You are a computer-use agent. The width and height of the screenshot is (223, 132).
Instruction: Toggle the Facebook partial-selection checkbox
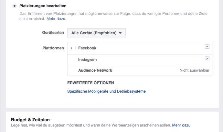[x=207, y=46]
